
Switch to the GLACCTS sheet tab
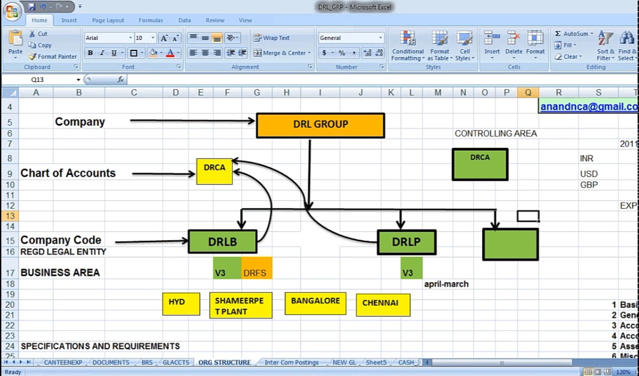tap(176, 362)
